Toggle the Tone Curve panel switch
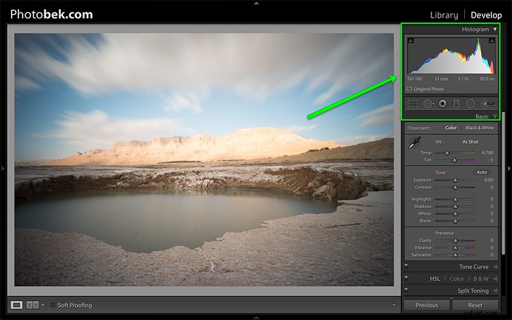Screen dimensions: 512x320 tap(406, 265)
